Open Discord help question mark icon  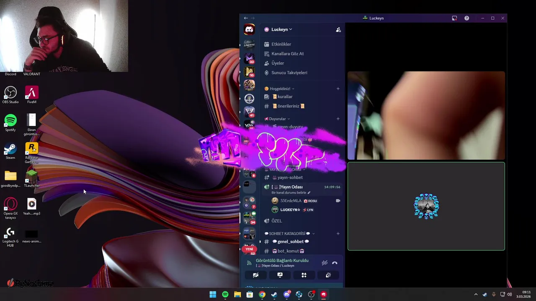coord(466,18)
